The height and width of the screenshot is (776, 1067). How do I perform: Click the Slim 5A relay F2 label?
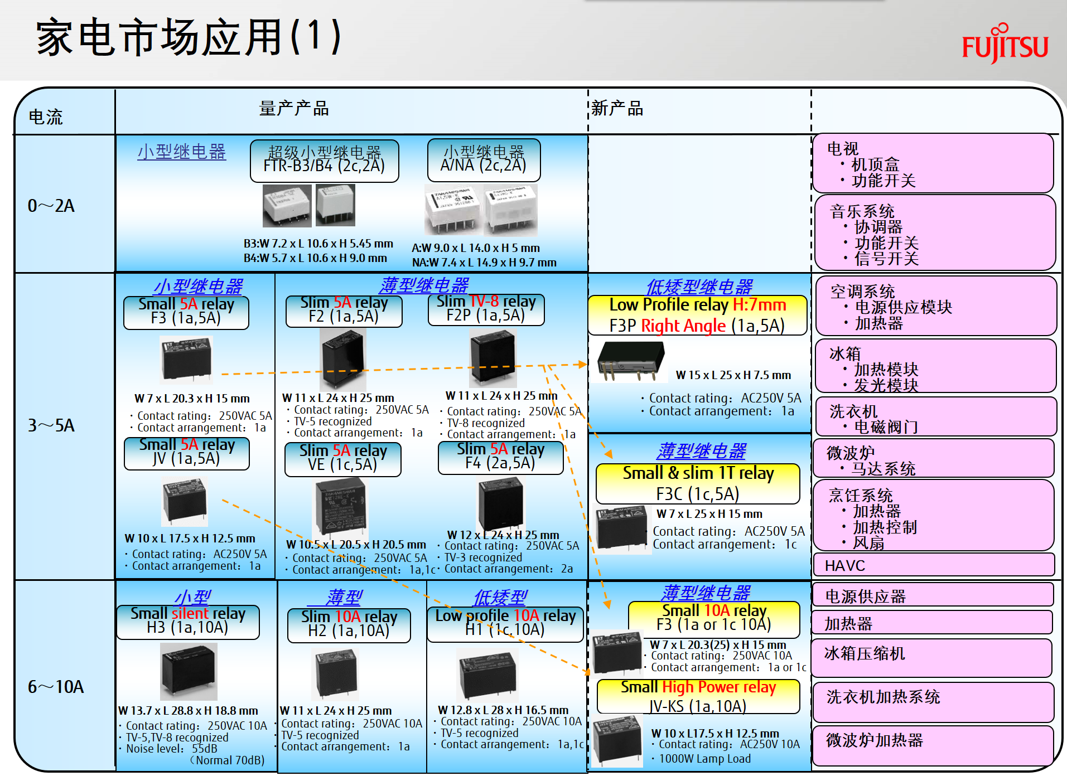click(344, 311)
